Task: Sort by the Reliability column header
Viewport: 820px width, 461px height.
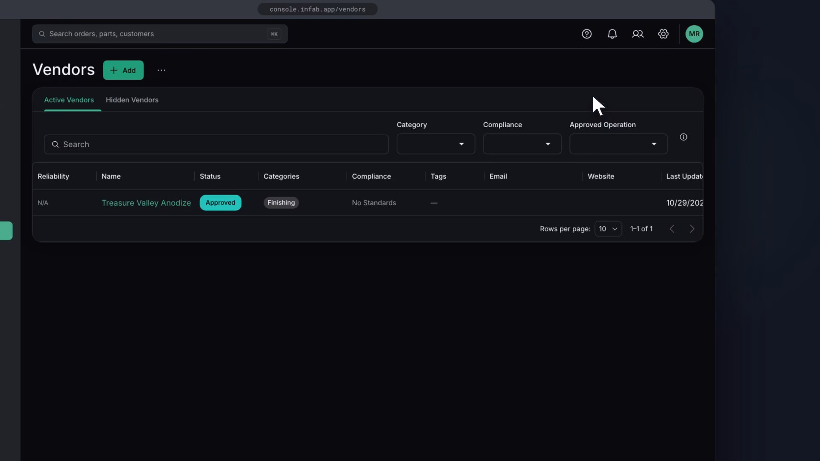Action: click(x=53, y=176)
